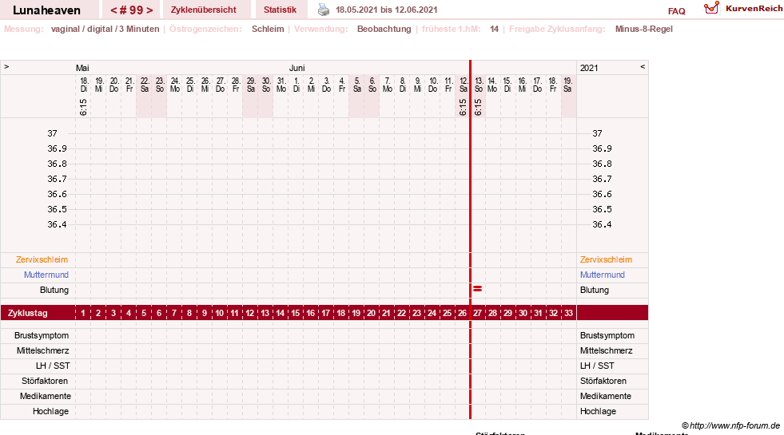Click cycle day 27 in Zyklustag row

(x=477, y=313)
